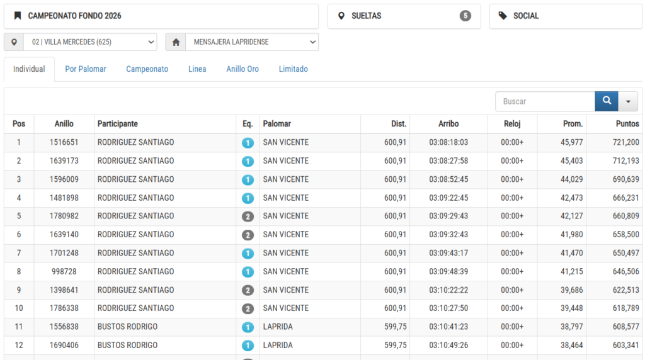Click gray team badge 2 for ring 1780982

[248, 216]
